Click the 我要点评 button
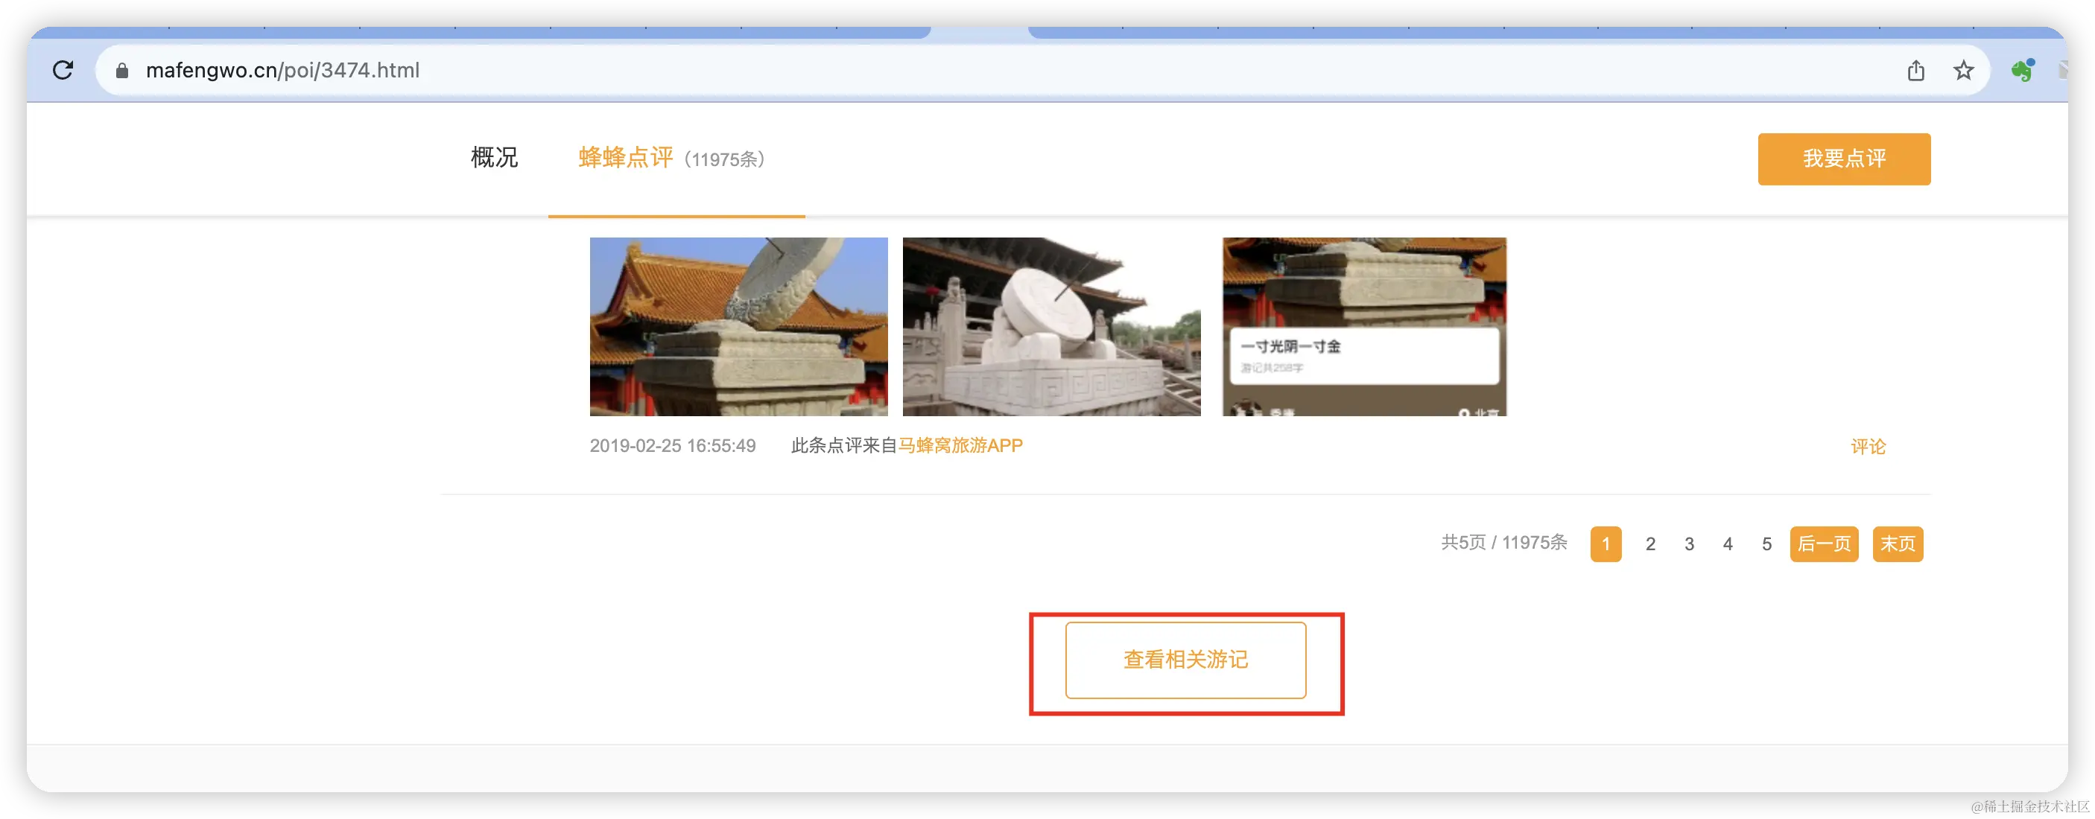Screen dimensions: 2095x819 pos(1844,159)
